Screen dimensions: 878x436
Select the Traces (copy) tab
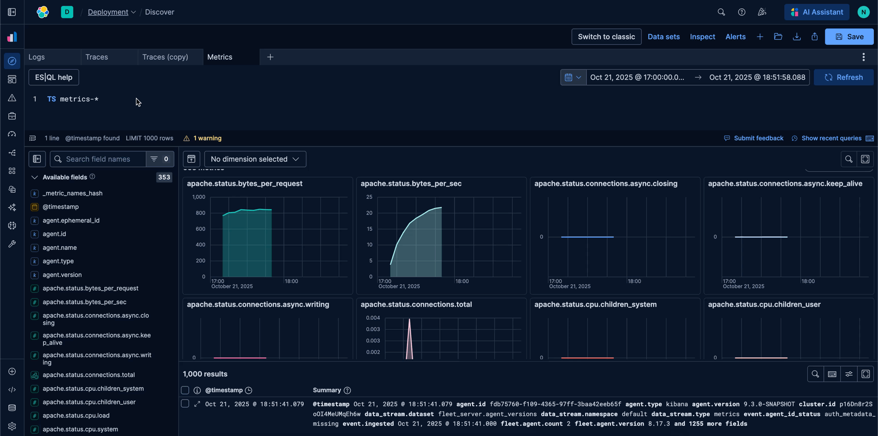165,57
